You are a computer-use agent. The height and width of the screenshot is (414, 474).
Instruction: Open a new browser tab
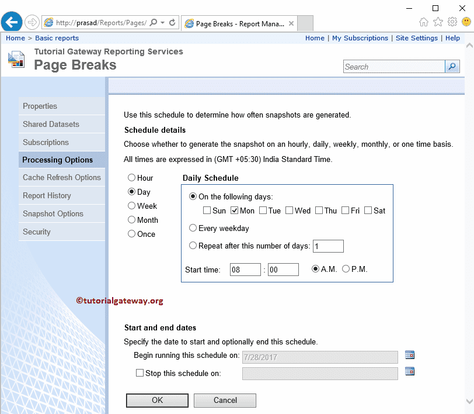[305, 23]
